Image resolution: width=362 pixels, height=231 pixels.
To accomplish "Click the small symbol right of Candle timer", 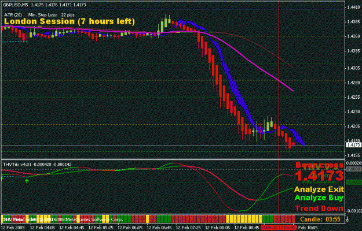I will (348, 219).
